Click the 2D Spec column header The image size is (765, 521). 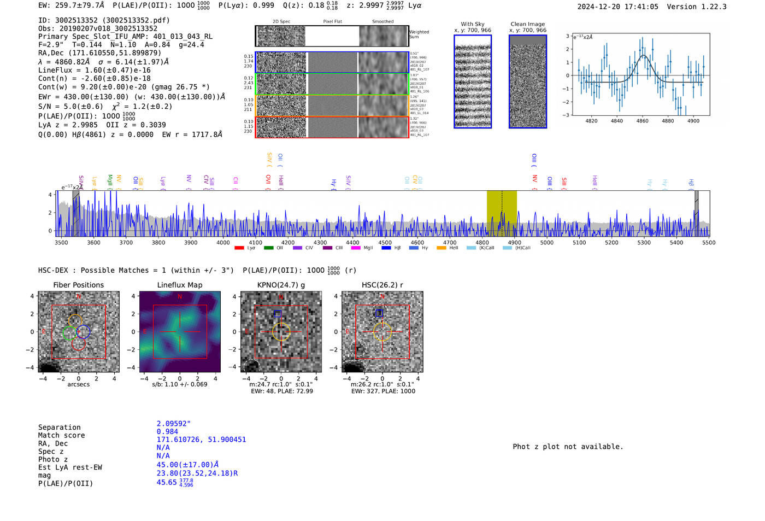281,22
